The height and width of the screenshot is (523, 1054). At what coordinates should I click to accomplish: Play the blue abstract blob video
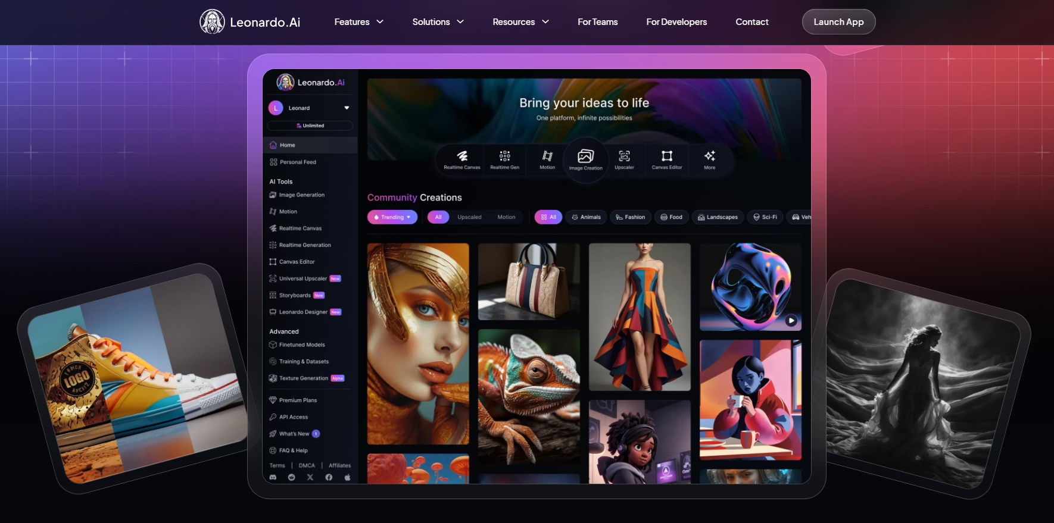click(x=791, y=320)
